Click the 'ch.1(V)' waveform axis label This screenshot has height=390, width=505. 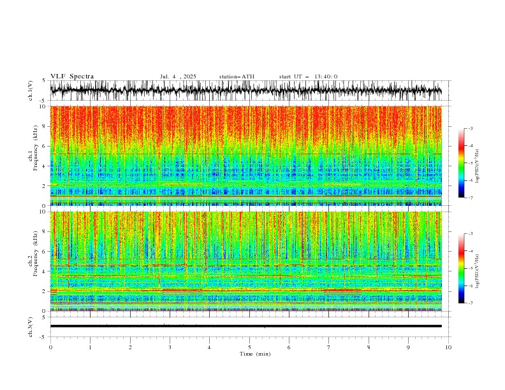click(31, 90)
